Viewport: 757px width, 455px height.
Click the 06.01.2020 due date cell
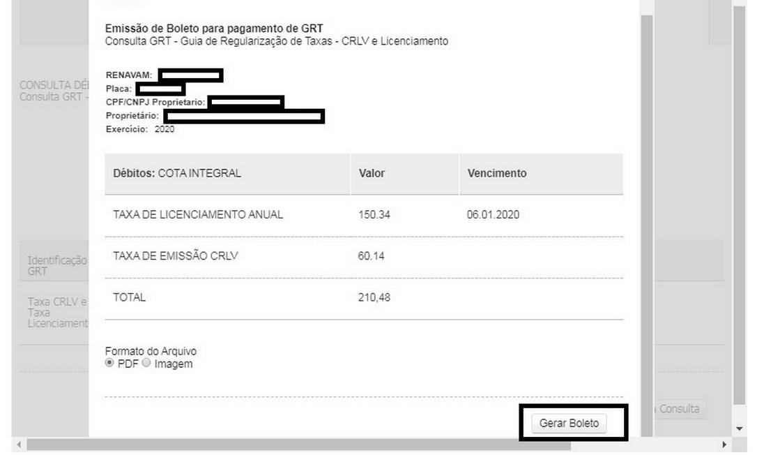coord(493,215)
